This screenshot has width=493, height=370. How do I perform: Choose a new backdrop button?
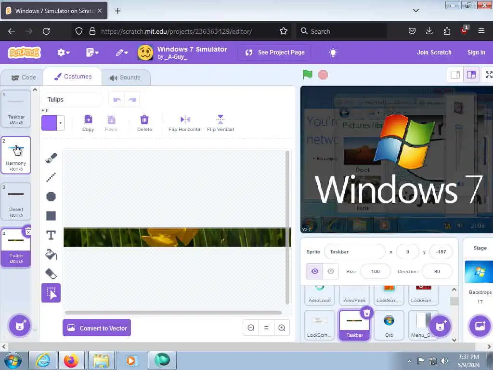point(480,326)
